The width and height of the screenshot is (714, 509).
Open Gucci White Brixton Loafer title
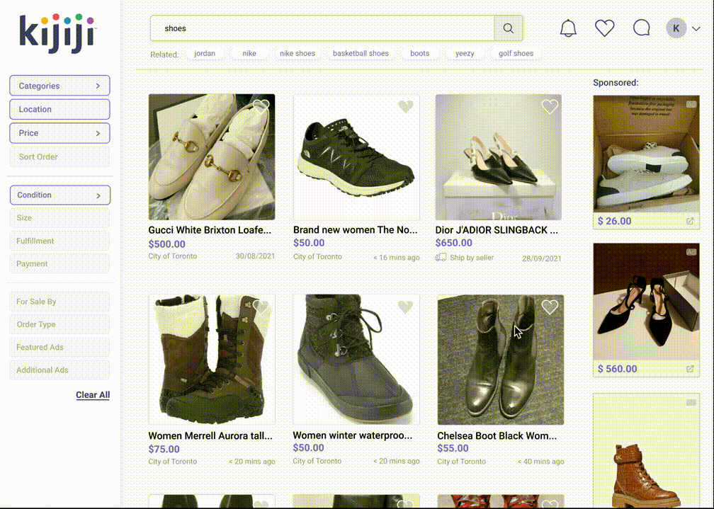(210, 230)
